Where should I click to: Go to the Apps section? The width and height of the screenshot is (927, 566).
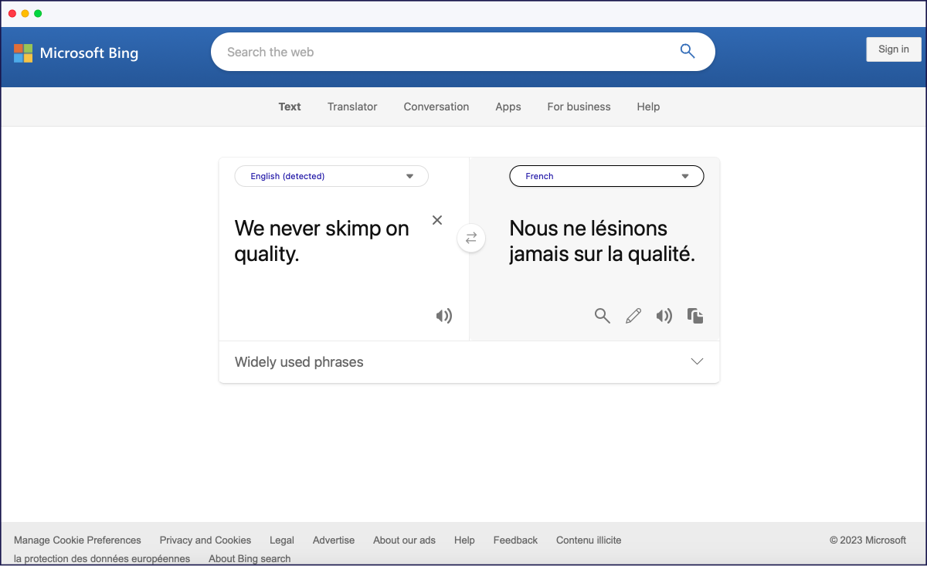pos(508,107)
